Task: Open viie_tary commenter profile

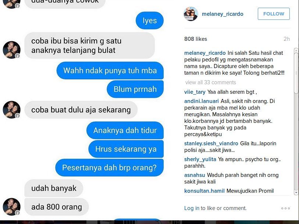Action: [x=195, y=92]
